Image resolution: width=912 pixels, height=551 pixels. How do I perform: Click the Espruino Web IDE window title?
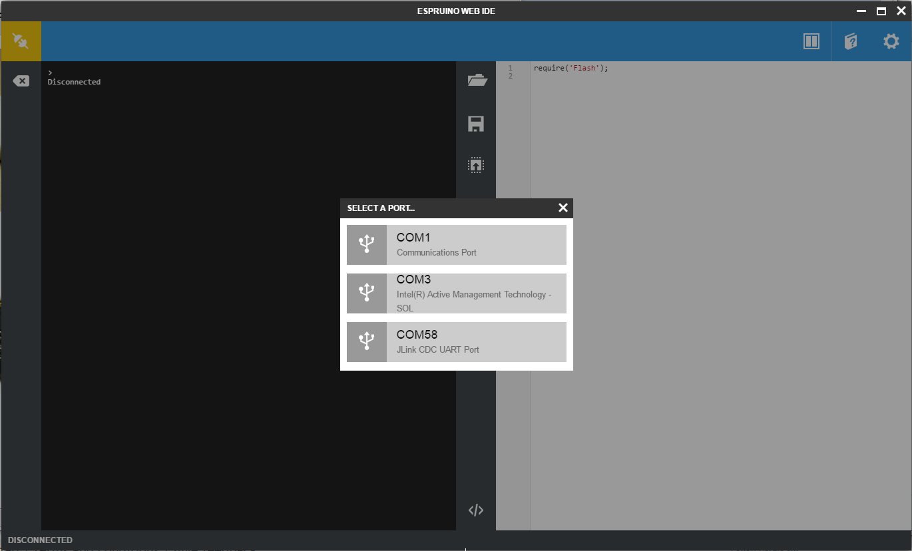[456, 11]
